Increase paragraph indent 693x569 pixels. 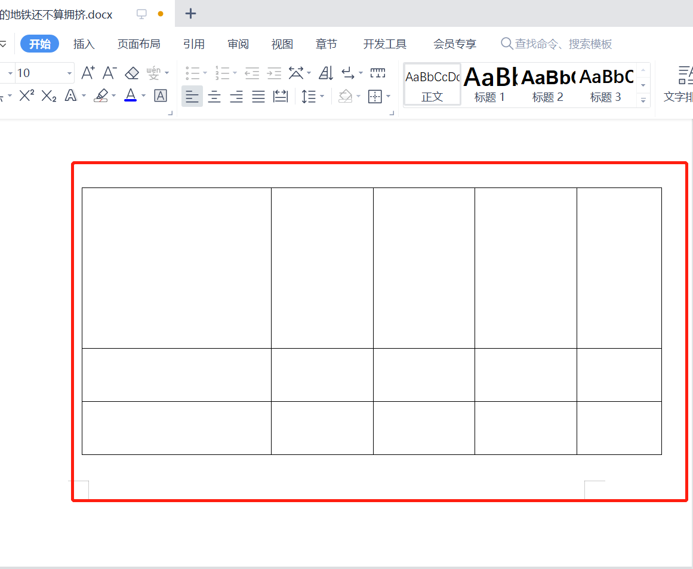coord(274,73)
